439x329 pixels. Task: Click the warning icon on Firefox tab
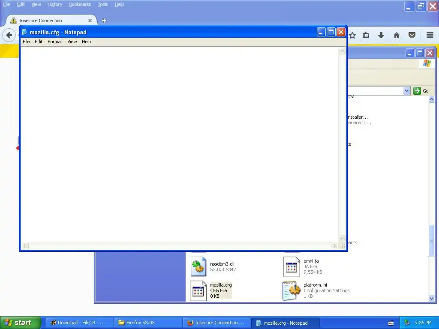click(x=13, y=21)
